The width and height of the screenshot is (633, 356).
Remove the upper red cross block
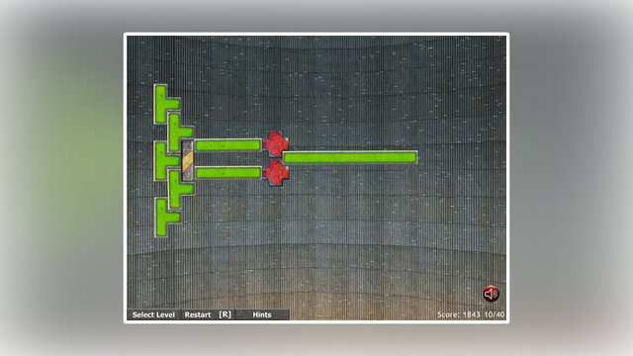(276, 143)
